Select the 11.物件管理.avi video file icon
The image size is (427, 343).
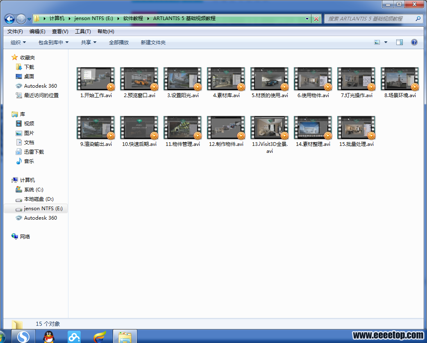coord(182,127)
